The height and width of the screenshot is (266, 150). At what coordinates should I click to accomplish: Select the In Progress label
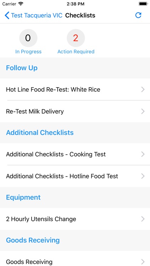(28, 51)
